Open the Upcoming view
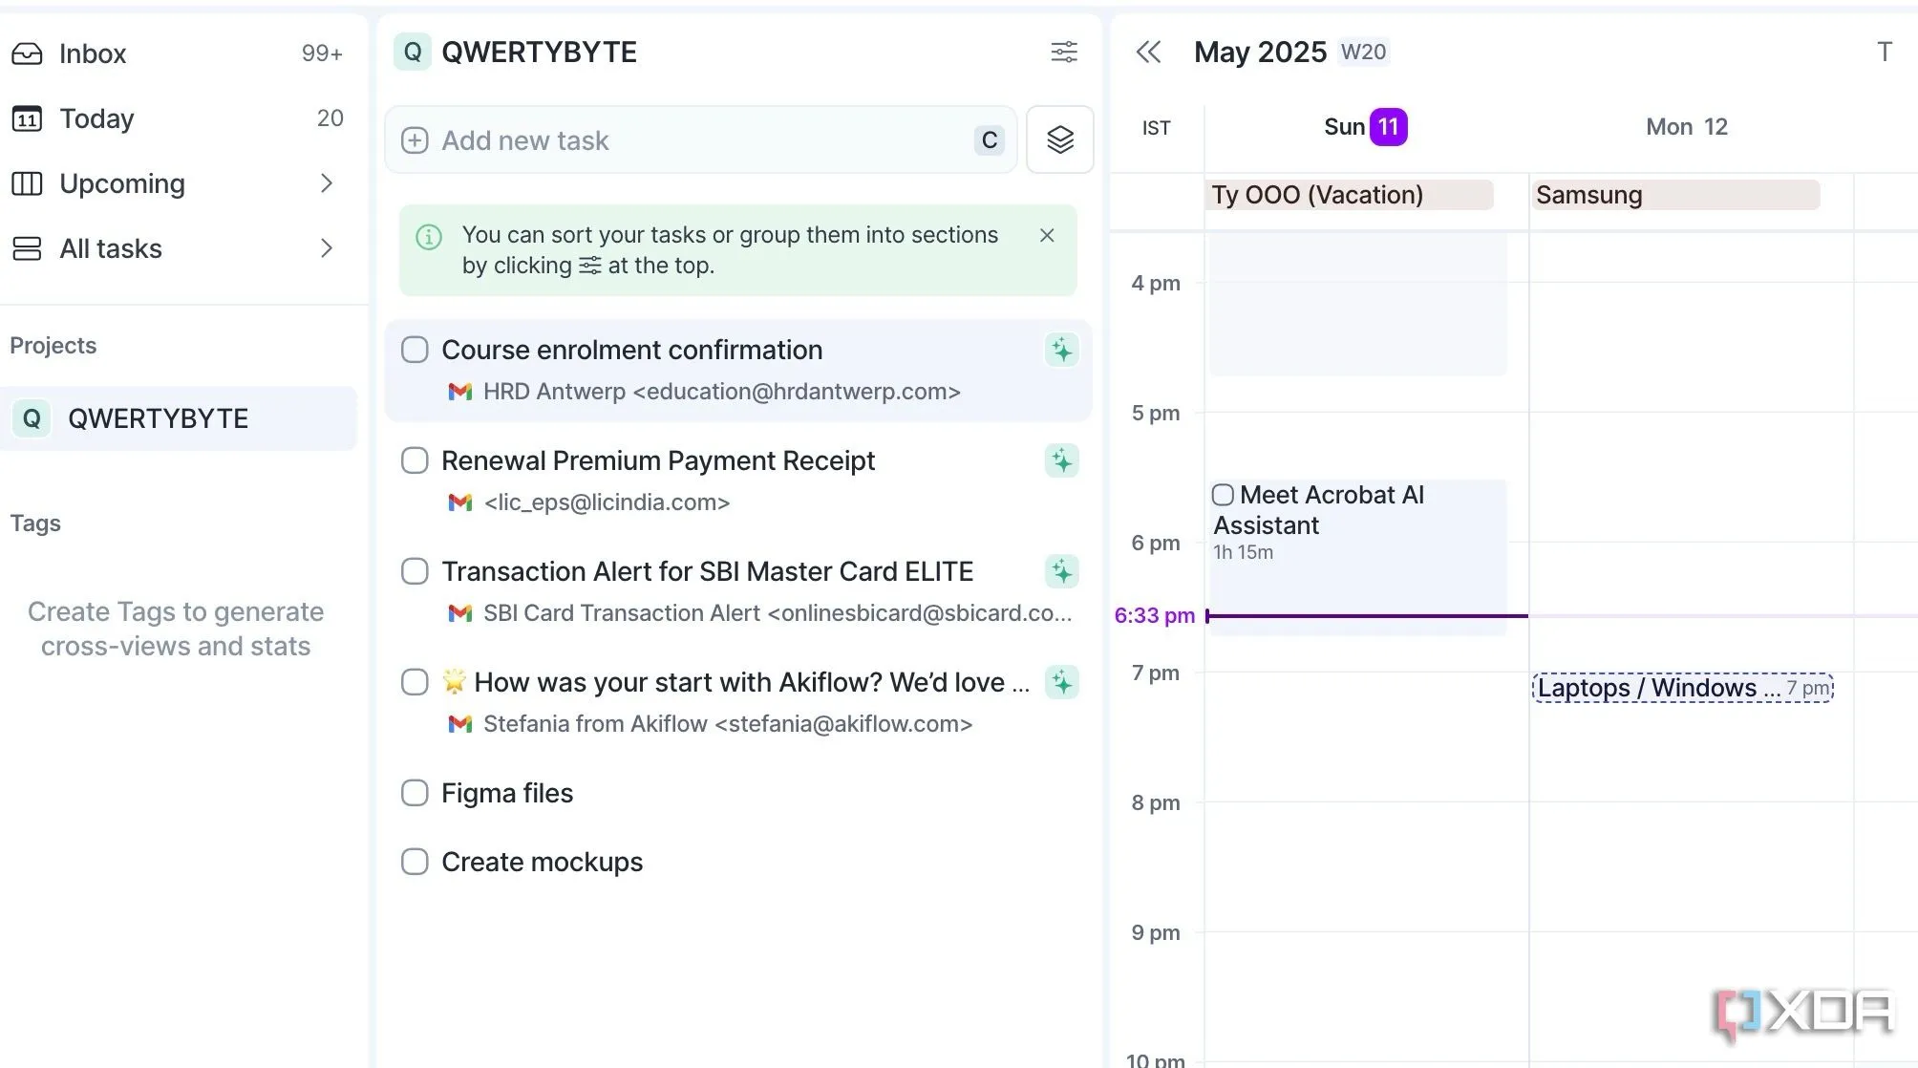Image resolution: width=1918 pixels, height=1068 pixels. click(179, 183)
